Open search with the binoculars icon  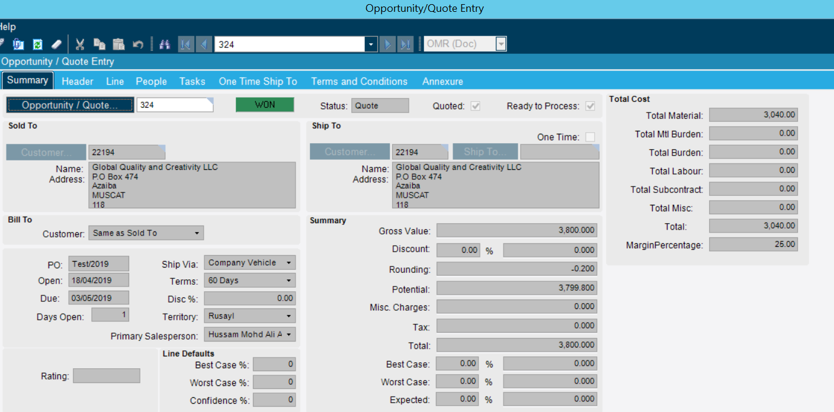pos(165,44)
